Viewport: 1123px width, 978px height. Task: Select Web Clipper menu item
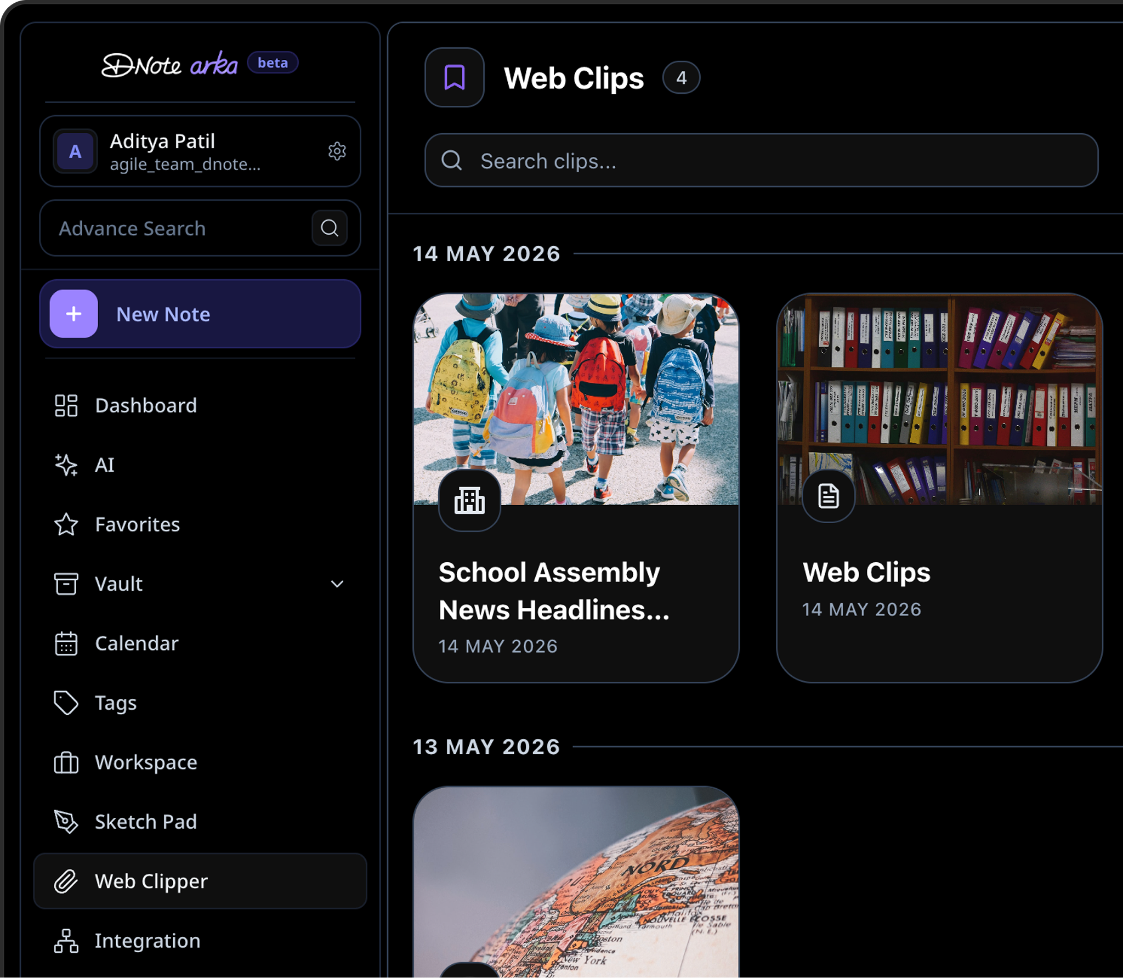point(200,881)
